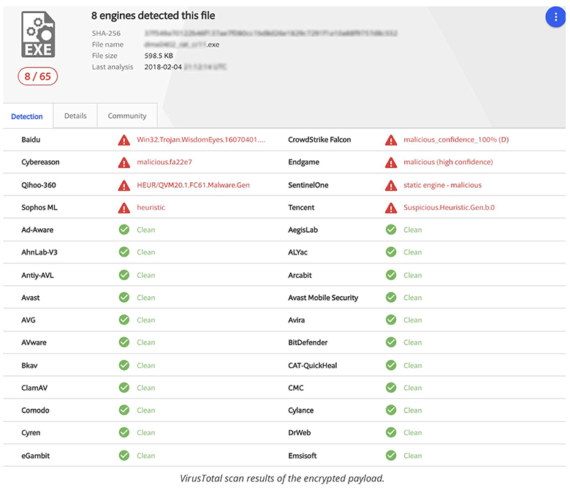Click the clean checkmark icon for BitDefender
The height and width of the screenshot is (493, 570).
(391, 342)
